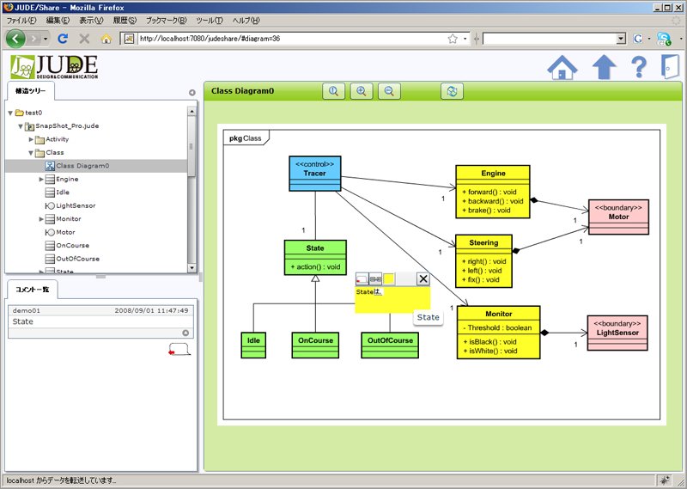Collapse the test0 tree node
The image size is (687, 489).
[10, 113]
